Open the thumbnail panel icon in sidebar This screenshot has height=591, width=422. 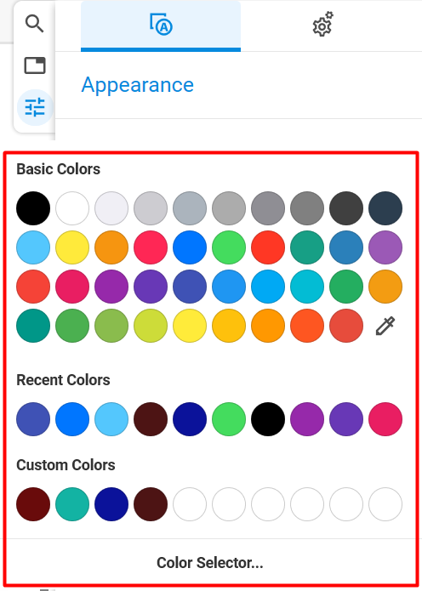[x=35, y=65]
